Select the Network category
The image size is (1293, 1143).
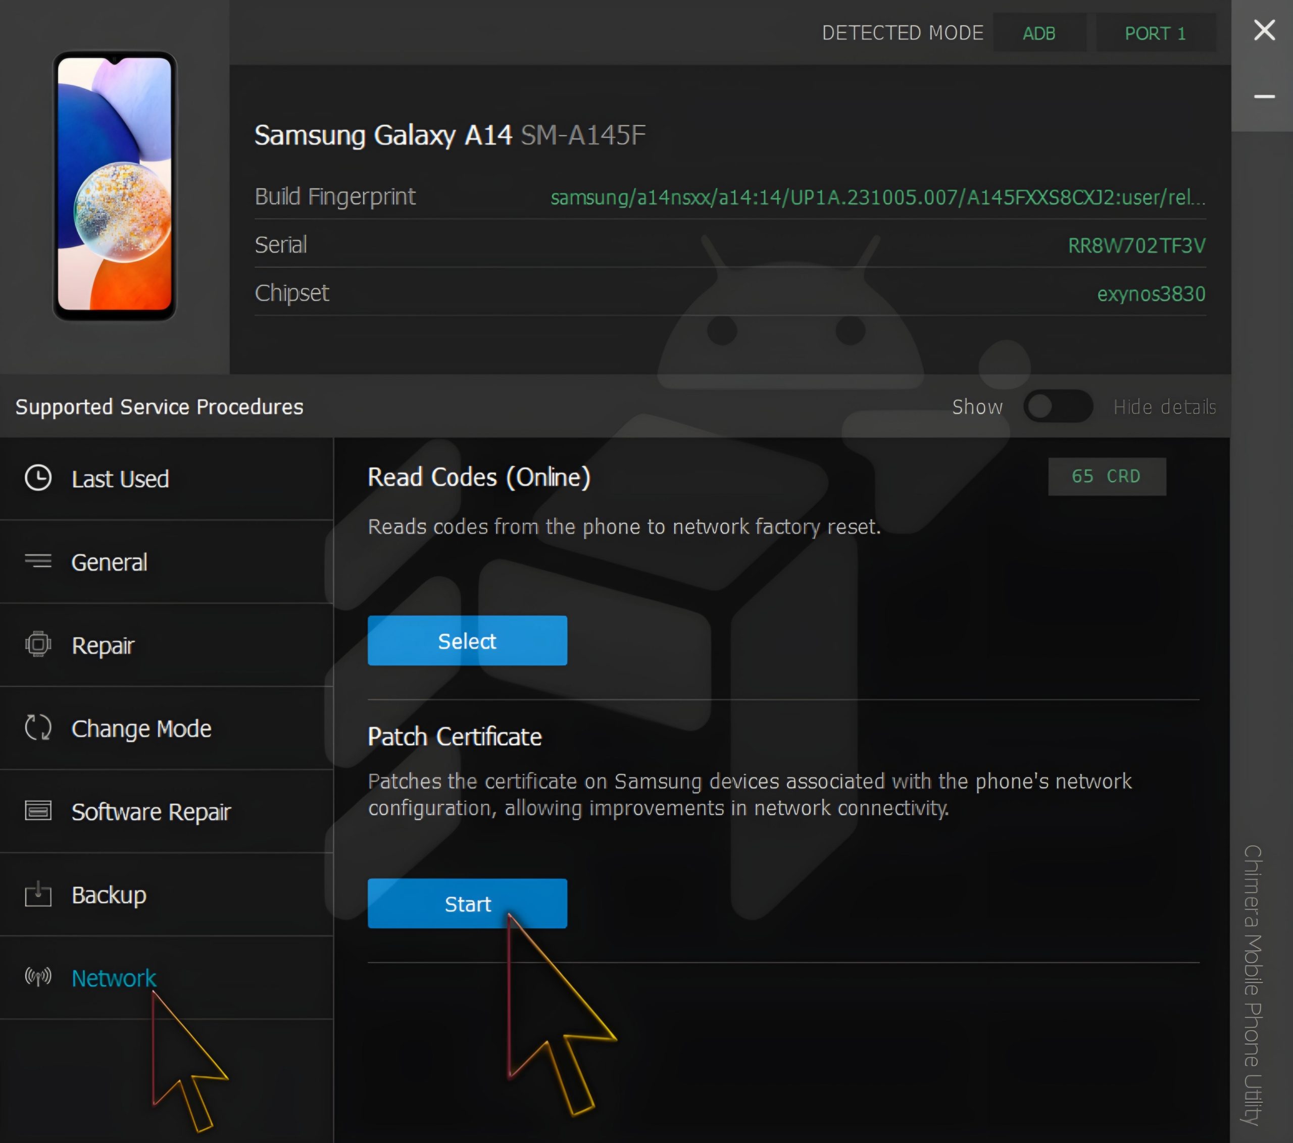tap(166, 977)
